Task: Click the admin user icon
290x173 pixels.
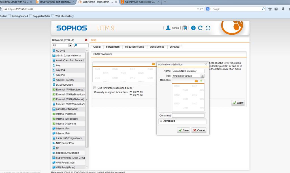Action: click(168, 28)
